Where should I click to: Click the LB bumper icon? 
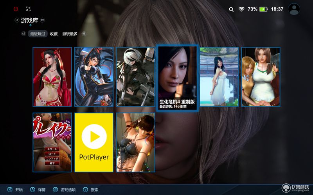(24, 34)
